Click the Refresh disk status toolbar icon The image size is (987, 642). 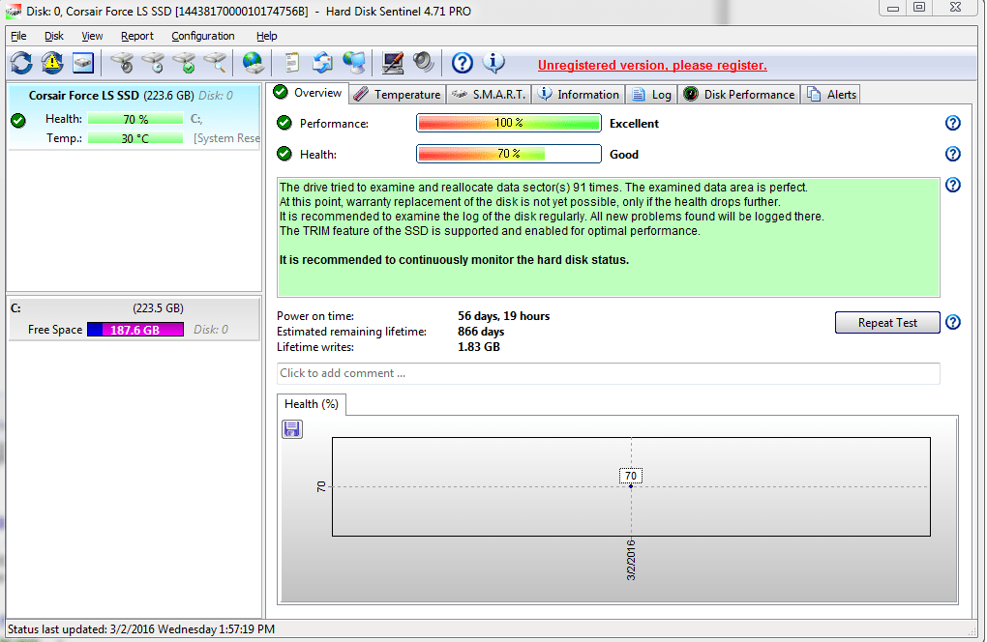(21, 63)
